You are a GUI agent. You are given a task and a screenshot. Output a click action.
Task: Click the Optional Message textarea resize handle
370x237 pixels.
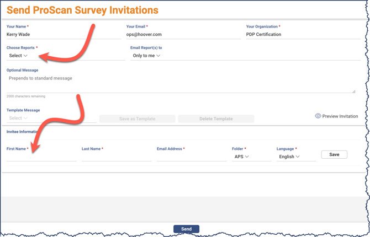coord(354,91)
